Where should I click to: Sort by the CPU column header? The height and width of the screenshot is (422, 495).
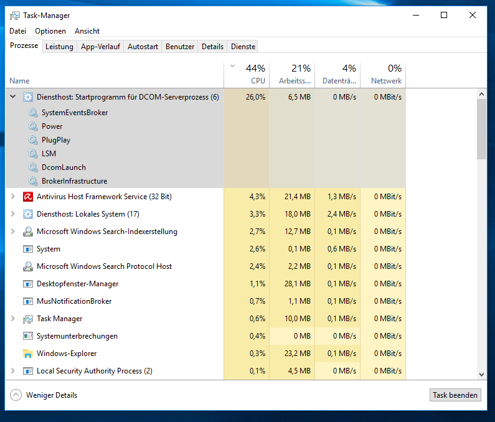pos(247,75)
